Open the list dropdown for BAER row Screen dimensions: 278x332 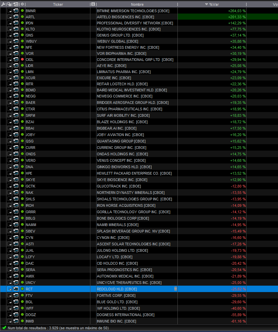pos(9,103)
